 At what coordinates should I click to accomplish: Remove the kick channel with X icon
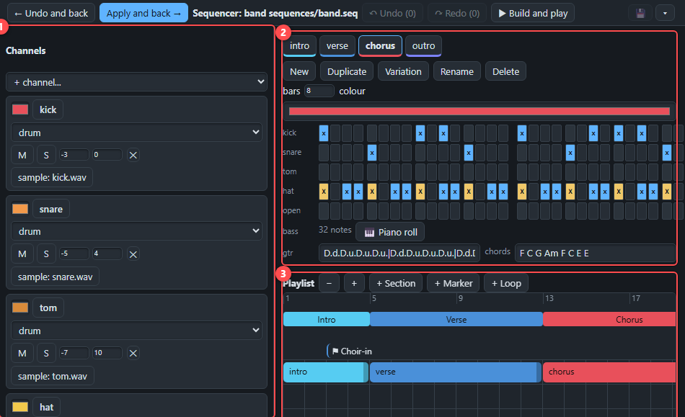click(x=133, y=155)
